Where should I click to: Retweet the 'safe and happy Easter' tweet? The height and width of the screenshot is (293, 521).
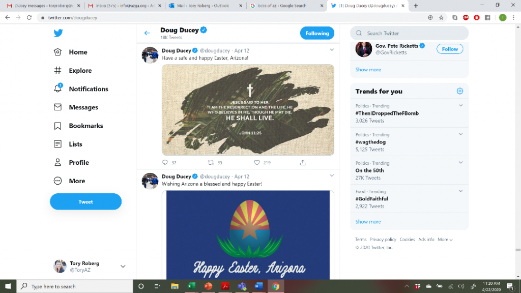(211, 162)
